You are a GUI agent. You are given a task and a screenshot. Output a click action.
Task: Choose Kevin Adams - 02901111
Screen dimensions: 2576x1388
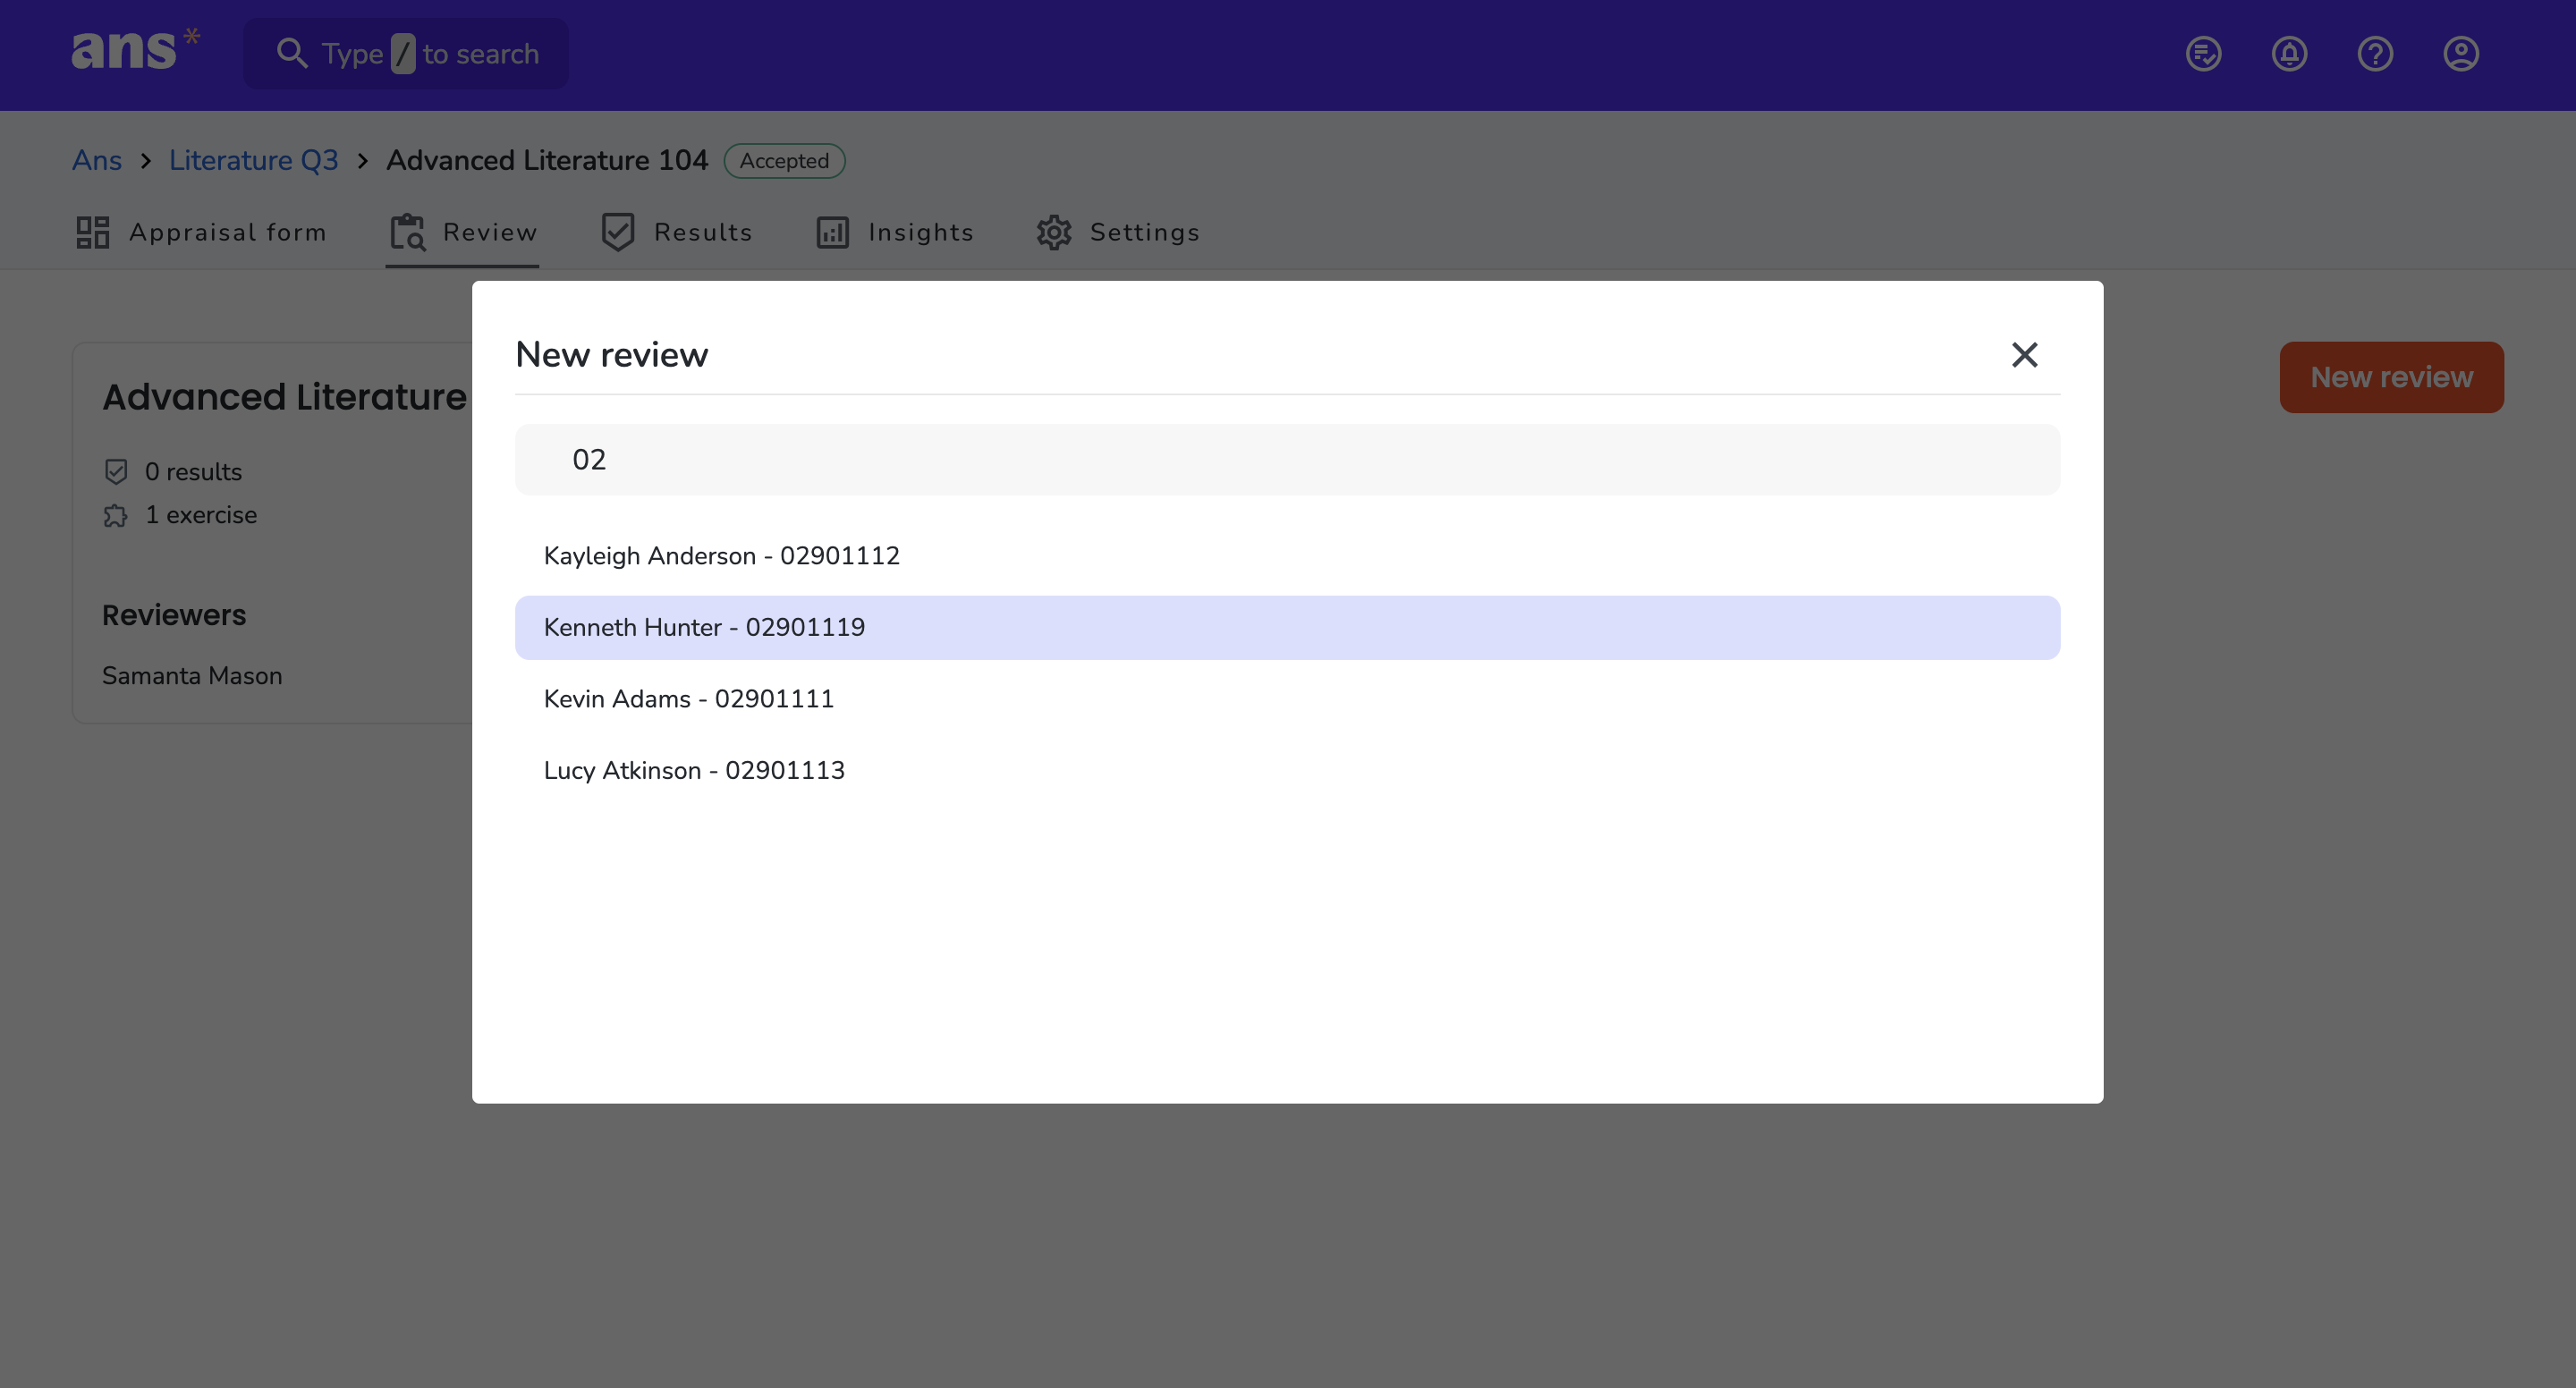click(x=1287, y=699)
